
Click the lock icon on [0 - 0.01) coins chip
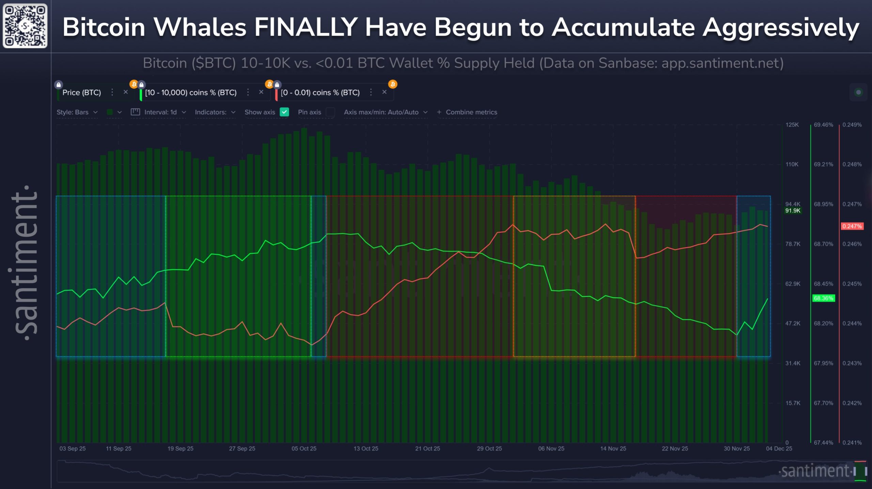(277, 84)
